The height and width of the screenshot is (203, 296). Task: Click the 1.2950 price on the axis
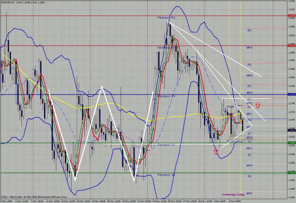(292, 52)
